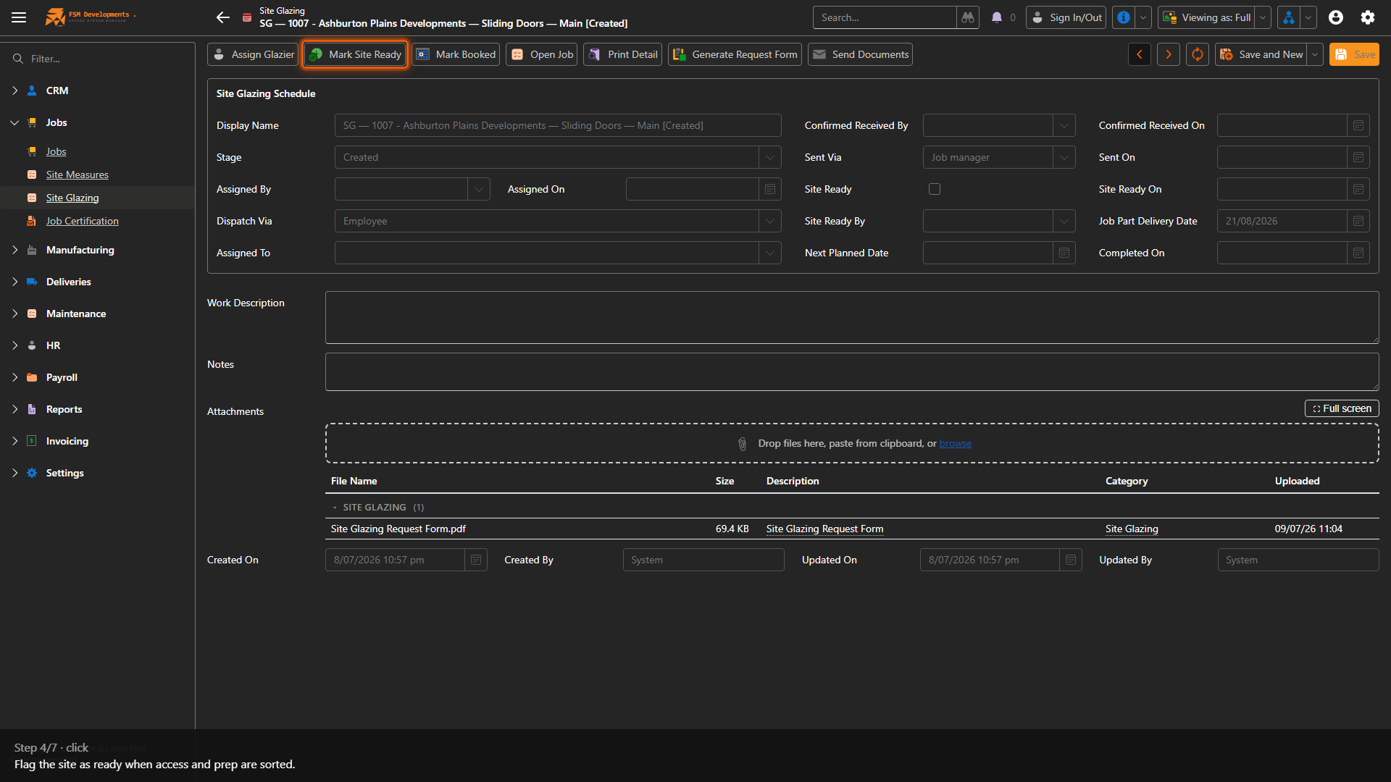This screenshot has width=1391, height=782.
Task: Open the hamburger menu
Action: 19,17
